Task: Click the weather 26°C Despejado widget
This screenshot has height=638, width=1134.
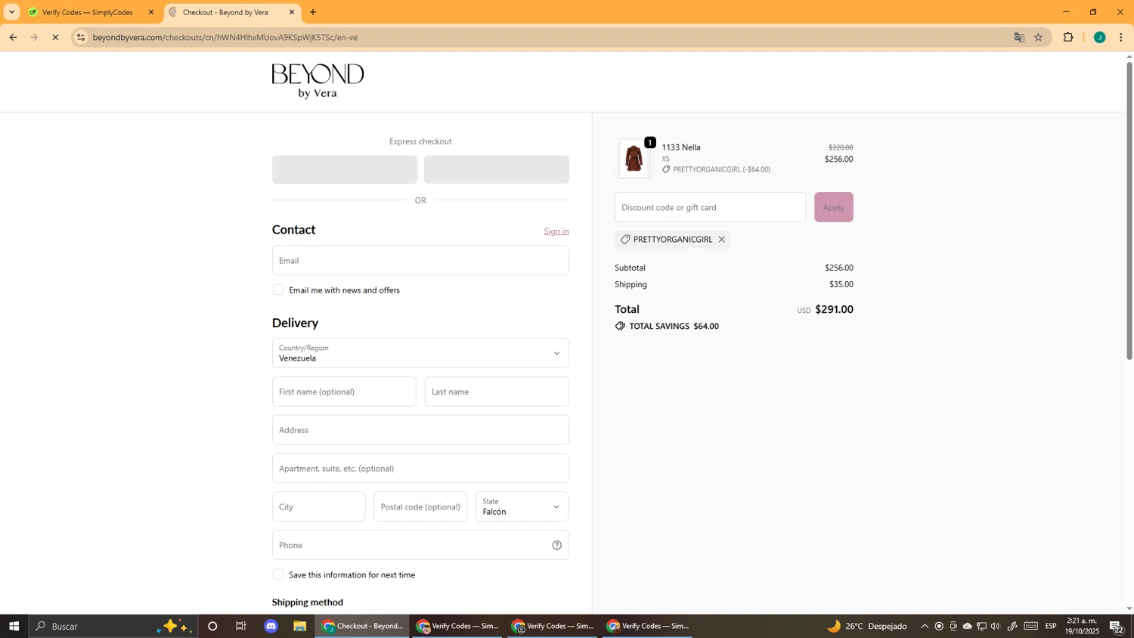Action: coord(867,627)
